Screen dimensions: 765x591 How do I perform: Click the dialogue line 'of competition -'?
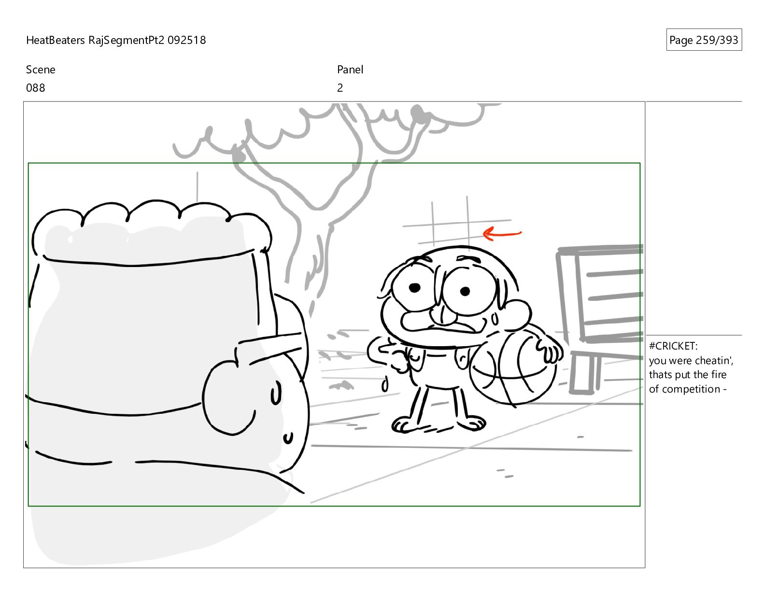click(x=688, y=389)
